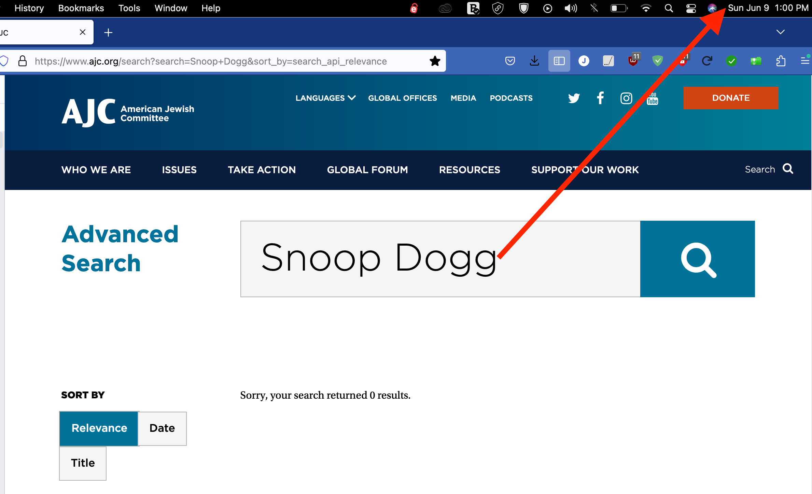The height and width of the screenshot is (494, 812).
Task: Submit search with large magnifier button
Action: 697,259
